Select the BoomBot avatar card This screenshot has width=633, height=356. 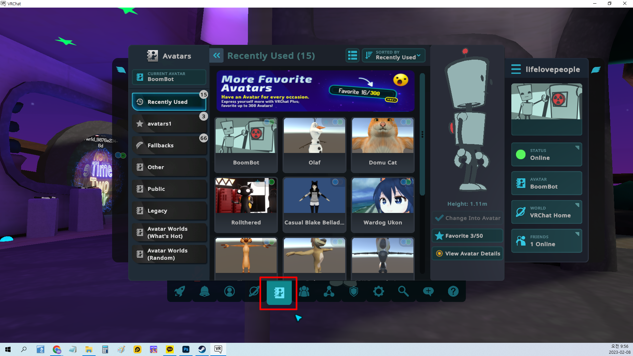tap(246, 145)
